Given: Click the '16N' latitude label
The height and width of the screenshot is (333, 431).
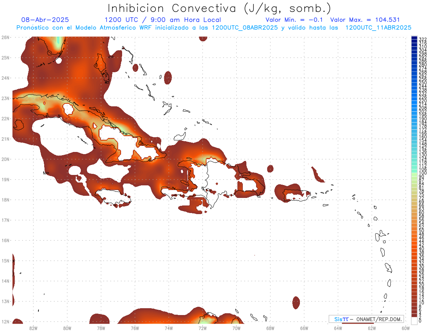Looking at the screenshot, I should tap(5, 240).
